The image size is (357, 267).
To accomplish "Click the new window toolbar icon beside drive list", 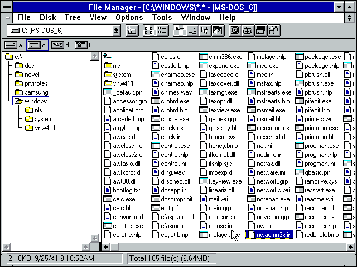I will tap(132, 31).
